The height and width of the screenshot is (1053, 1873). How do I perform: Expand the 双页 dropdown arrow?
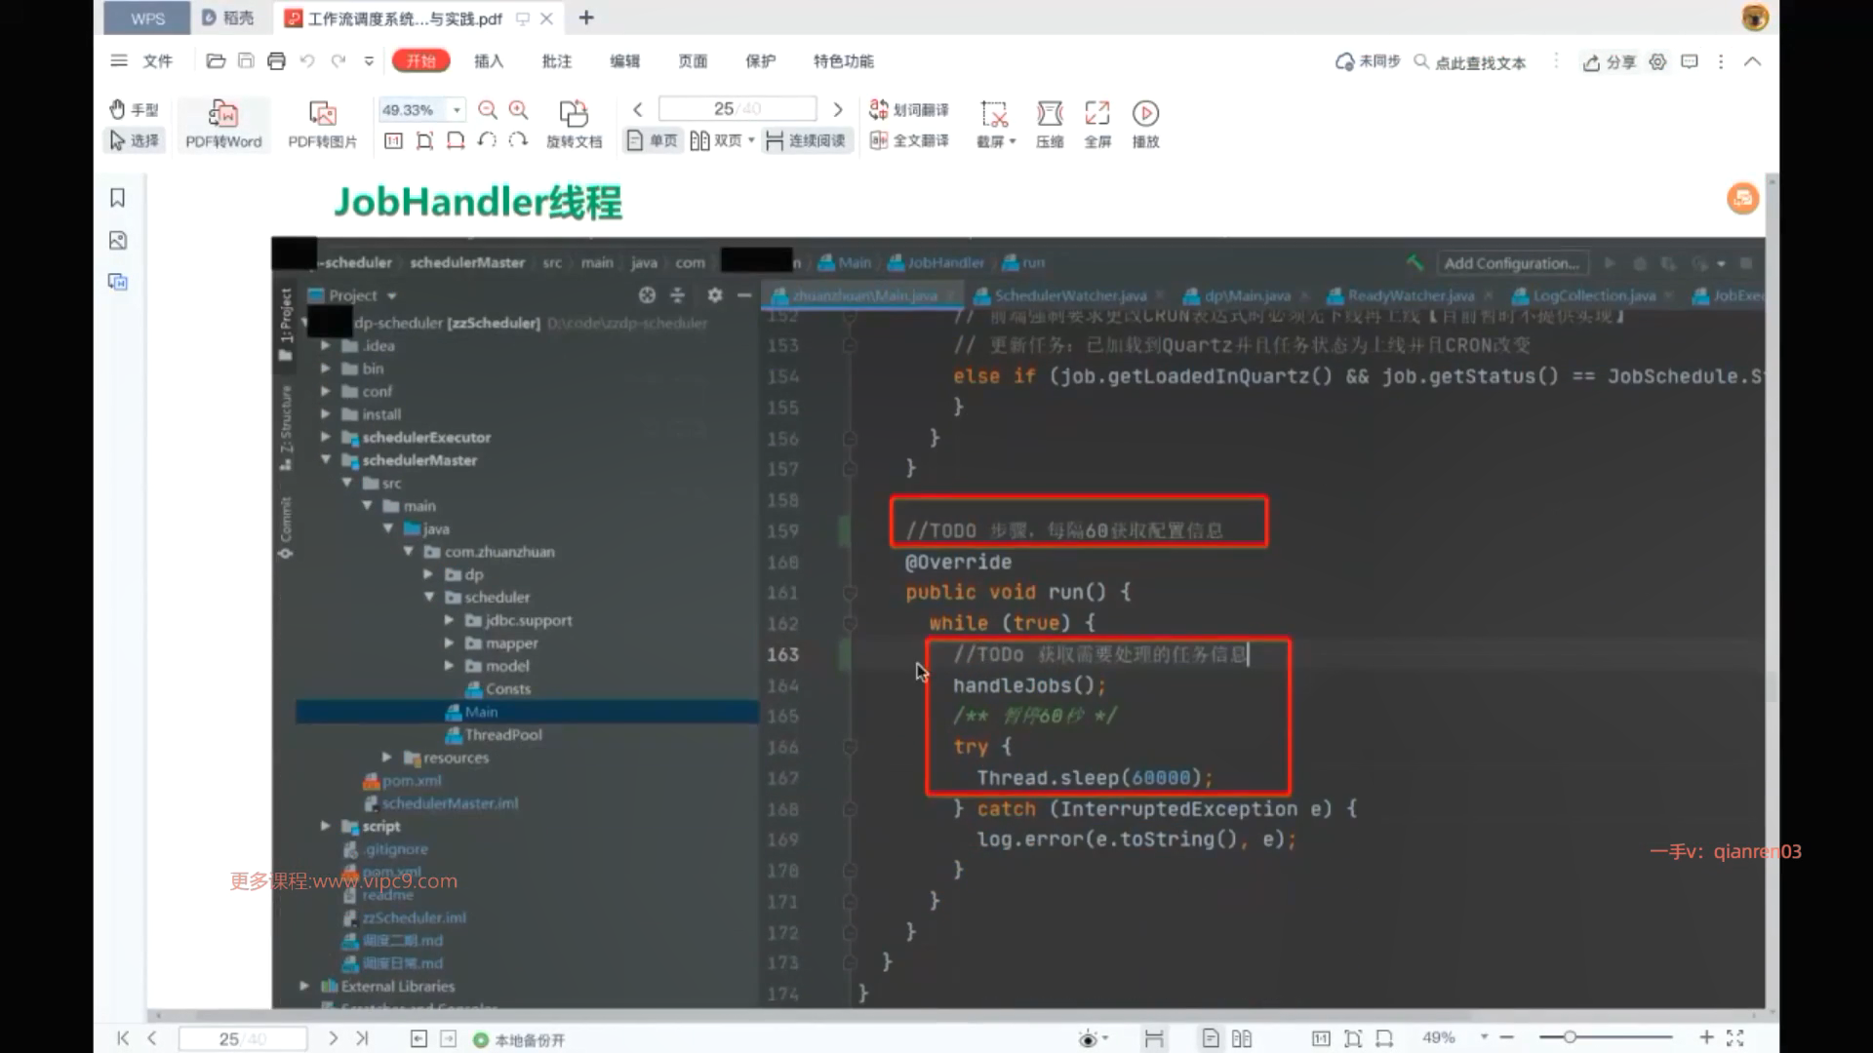click(x=751, y=141)
